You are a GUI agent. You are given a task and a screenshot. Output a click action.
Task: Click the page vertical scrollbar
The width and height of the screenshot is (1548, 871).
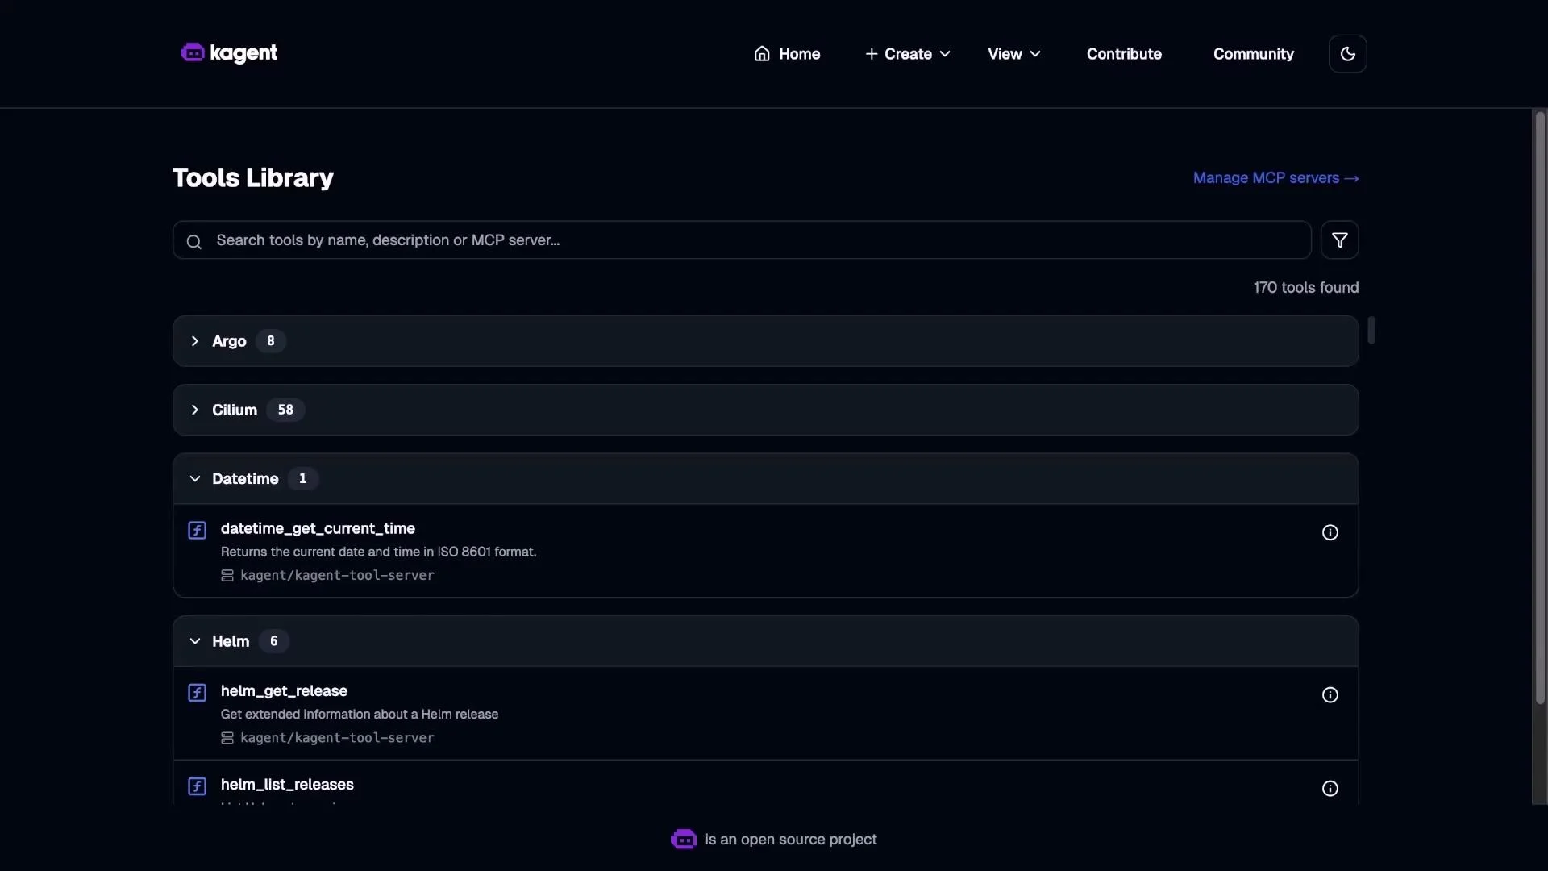point(1540,407)
